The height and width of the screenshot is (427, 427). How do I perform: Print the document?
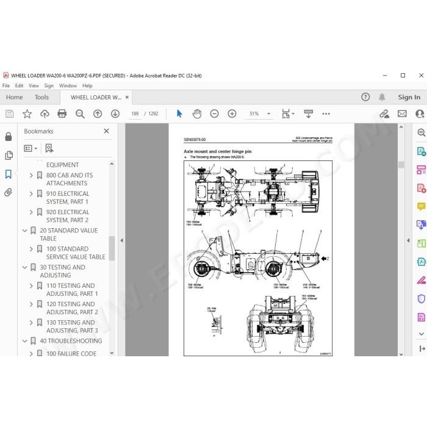point(62,113)
